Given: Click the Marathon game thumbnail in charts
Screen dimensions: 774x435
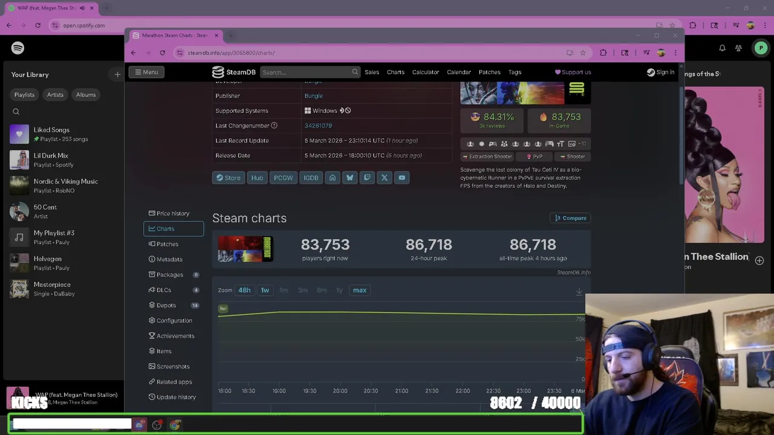Looking at the screenshot, I should [246, 249].
